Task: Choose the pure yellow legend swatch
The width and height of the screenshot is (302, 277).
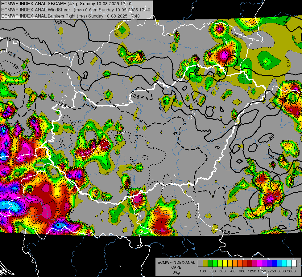Action: pyautogui.click(x=225, y=263)
